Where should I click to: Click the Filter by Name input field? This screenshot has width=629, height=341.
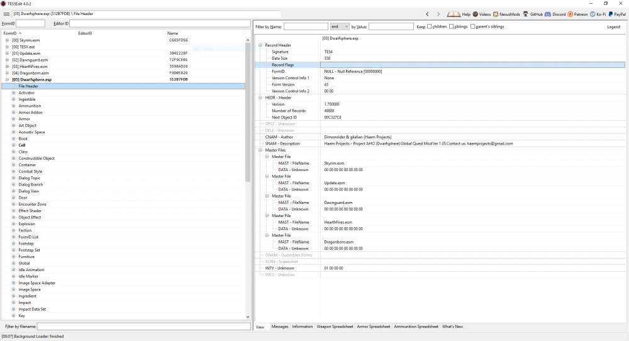click(306, 26)
